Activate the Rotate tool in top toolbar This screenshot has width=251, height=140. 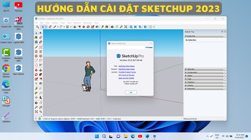[88, 27]
